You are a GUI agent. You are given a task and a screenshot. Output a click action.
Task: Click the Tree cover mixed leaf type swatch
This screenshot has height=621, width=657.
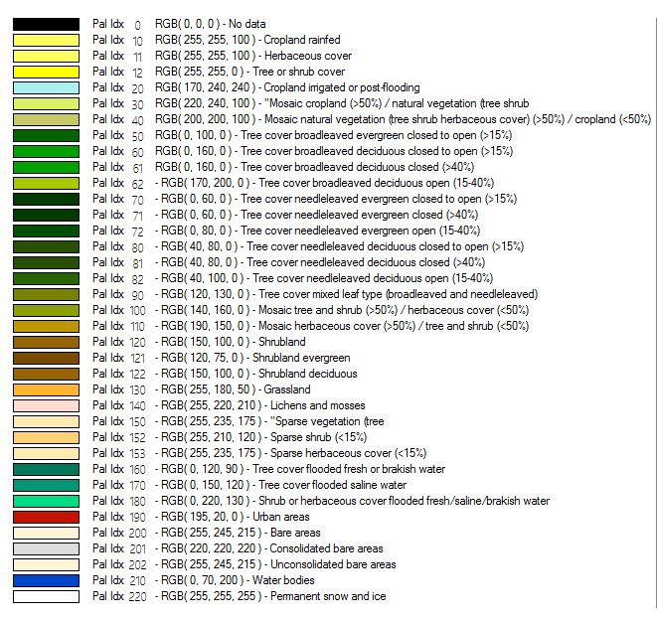(x=45, y=294)
